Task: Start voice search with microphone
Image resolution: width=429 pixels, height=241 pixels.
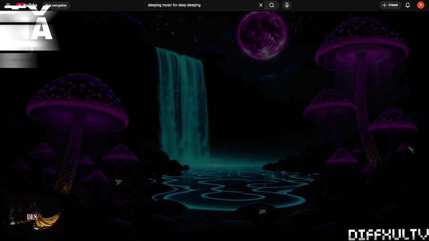Action: click(287, 5)
